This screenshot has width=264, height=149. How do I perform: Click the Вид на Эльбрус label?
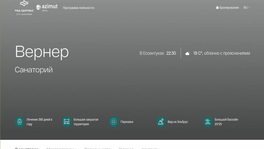click(x=178, y=122)
